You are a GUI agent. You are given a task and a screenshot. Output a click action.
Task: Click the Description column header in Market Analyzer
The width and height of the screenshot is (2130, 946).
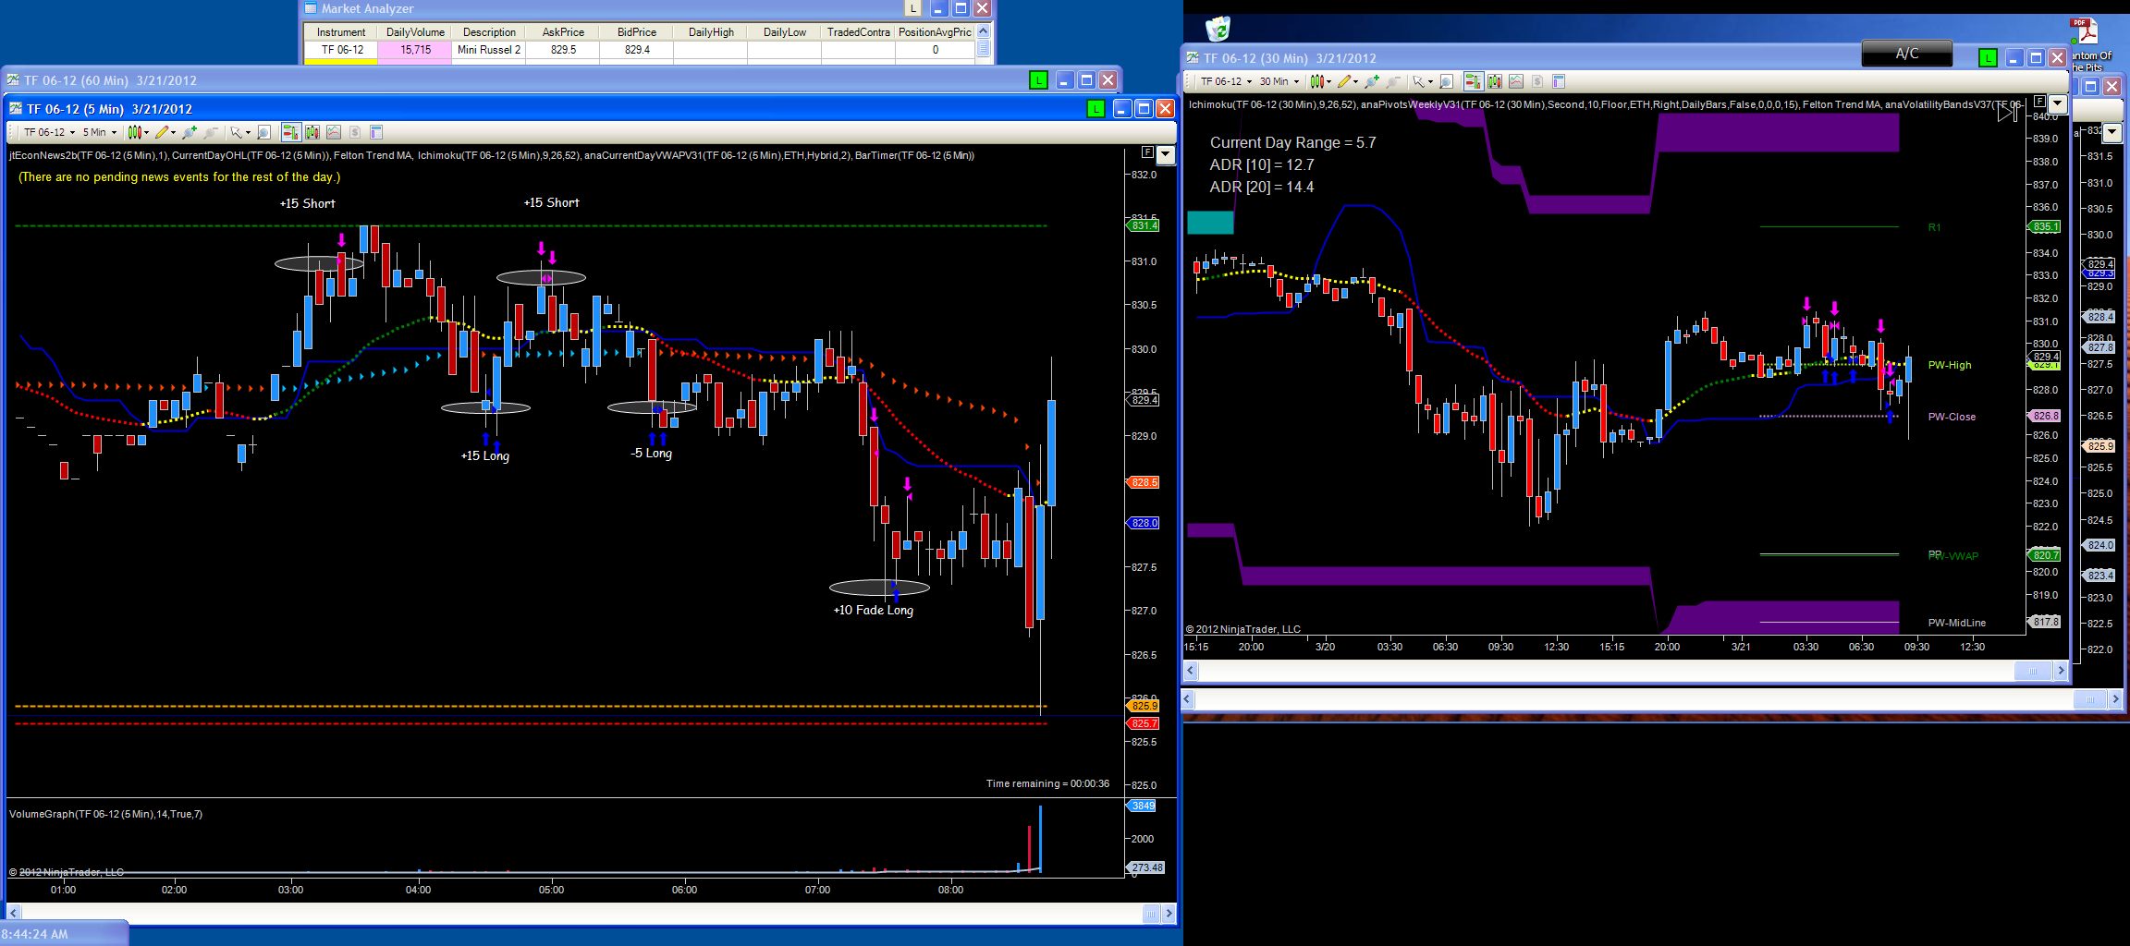click(489, 32)
